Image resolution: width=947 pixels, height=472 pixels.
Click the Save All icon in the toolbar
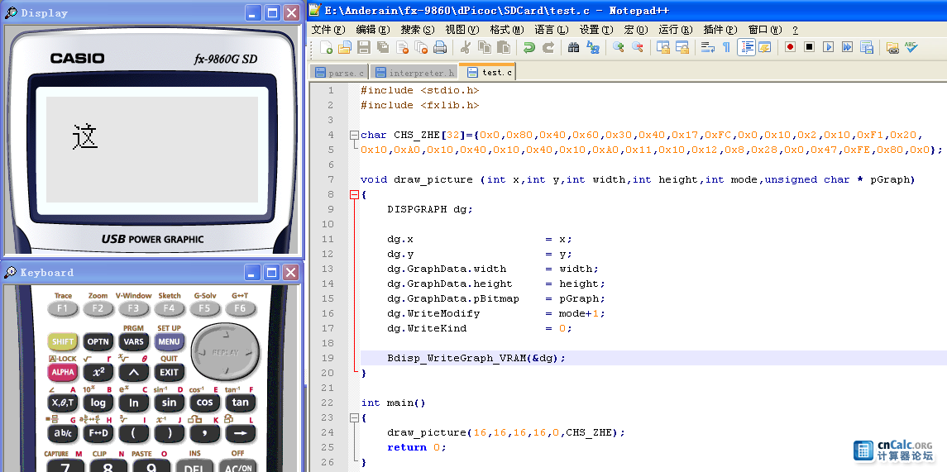click(x=383, y=47)
